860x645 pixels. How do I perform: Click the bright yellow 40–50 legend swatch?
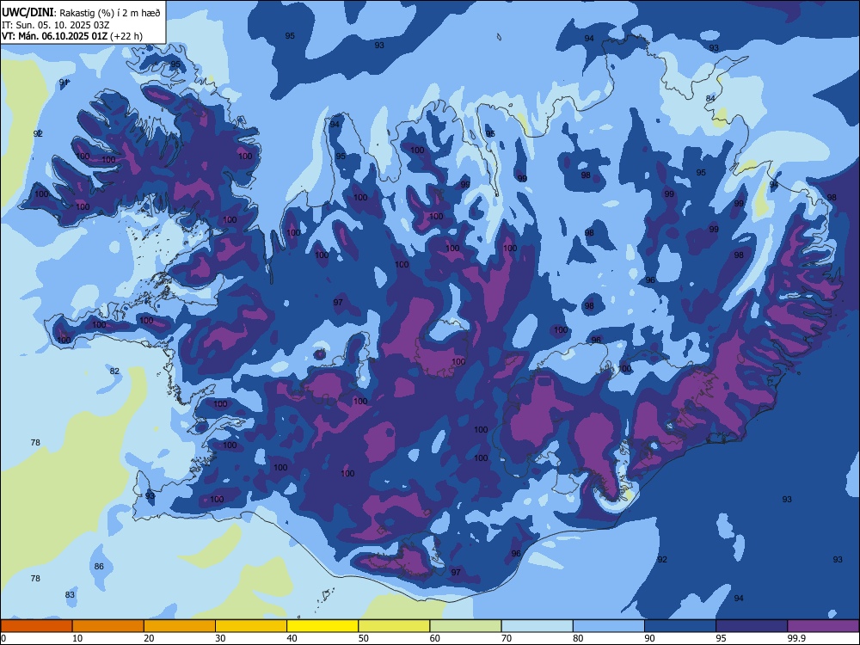tap(322, 626)
